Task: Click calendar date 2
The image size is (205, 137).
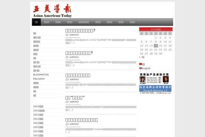Action: pyautogui.click(x=161, y=38)
